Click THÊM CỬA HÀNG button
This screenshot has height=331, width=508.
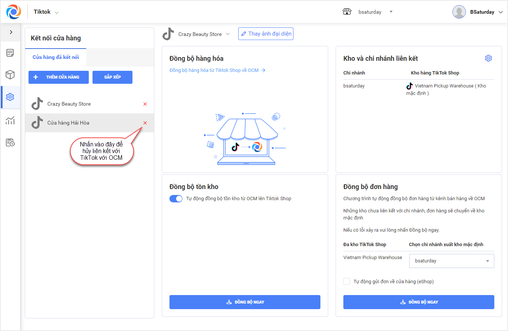[x=58, y=77]
